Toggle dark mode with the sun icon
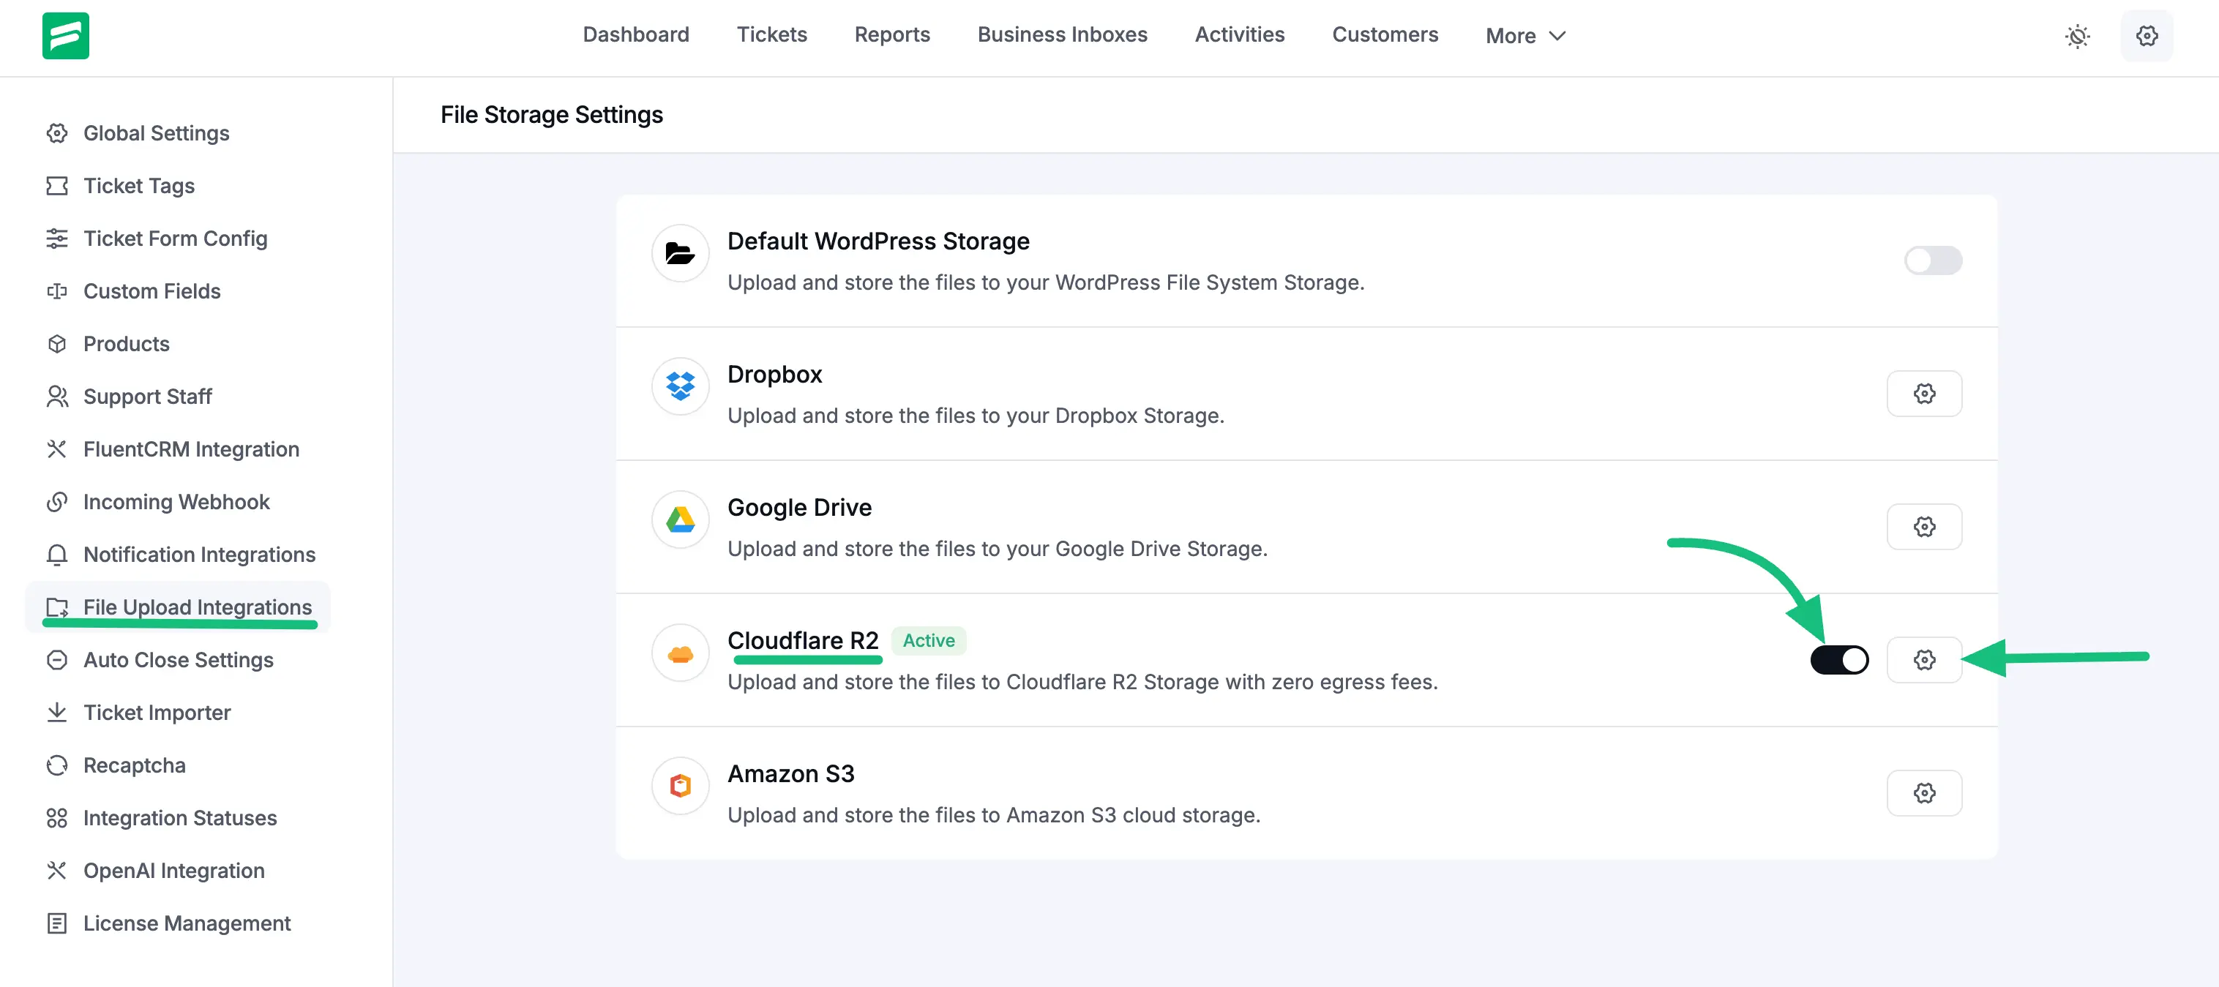This screenshot has height=987, width=2219. point(2078,35)
